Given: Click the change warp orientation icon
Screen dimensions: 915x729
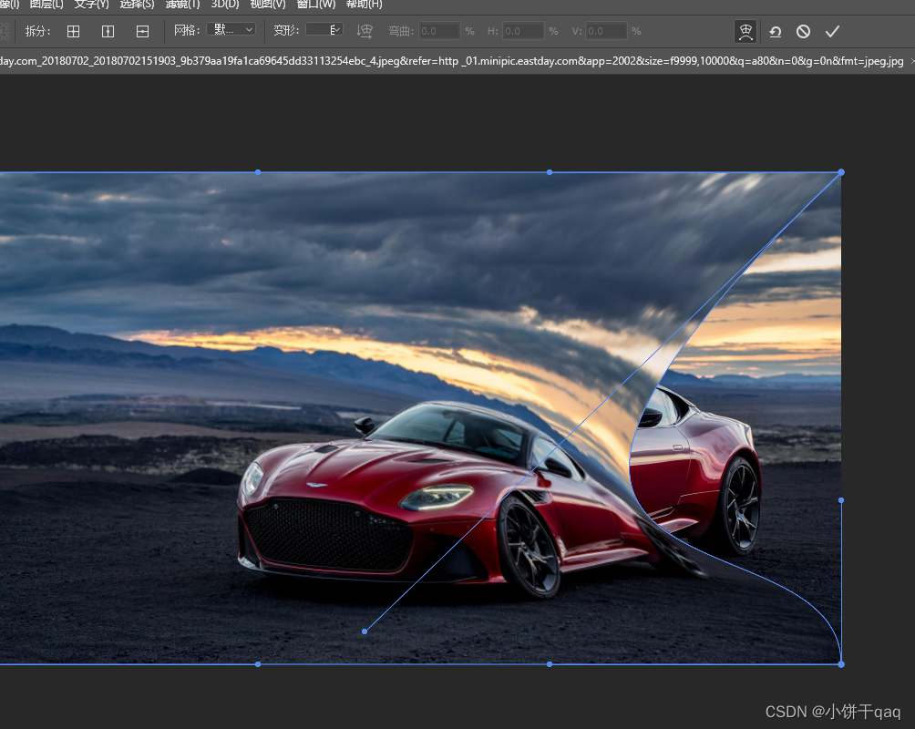Looking at the screenshot, I should pos(365,31).
